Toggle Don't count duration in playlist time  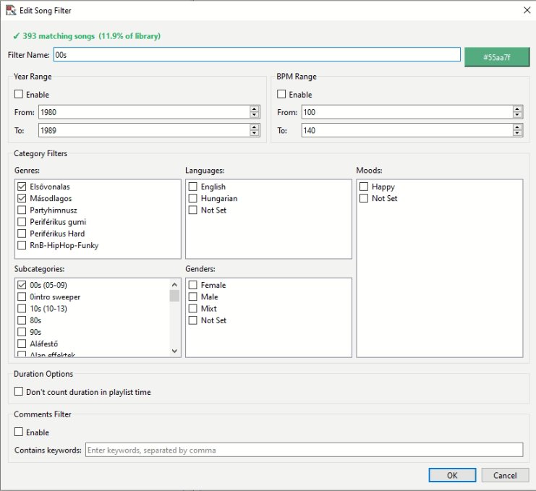point(19,391)
